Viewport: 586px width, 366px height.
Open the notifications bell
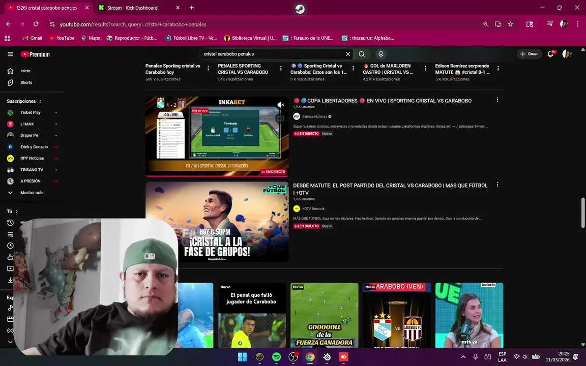(550, 54)
